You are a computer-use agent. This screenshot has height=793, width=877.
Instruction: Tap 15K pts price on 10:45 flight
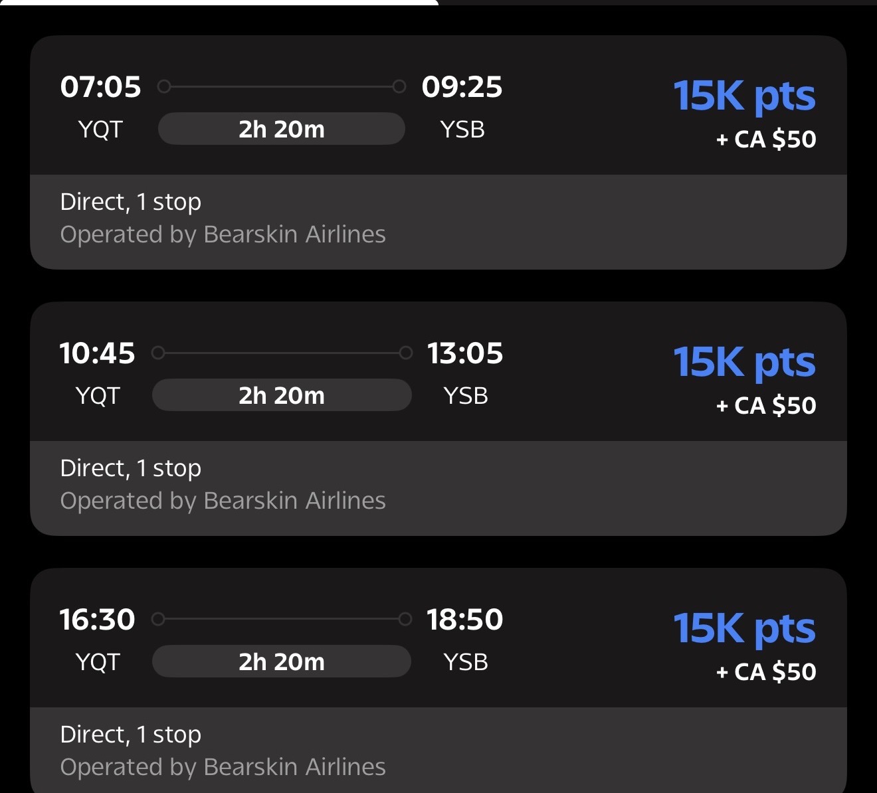click(744, 363)
